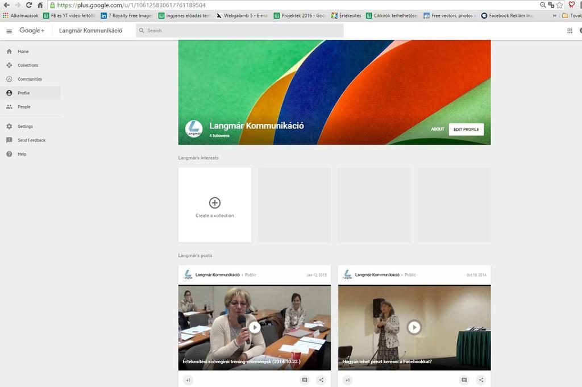Click the Google+ search field
Viewport: 582px width, 387px height.
click(x=240, y=31)
